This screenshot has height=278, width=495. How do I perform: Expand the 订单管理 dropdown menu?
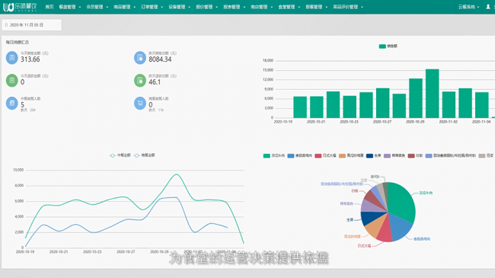coord(152,7)
